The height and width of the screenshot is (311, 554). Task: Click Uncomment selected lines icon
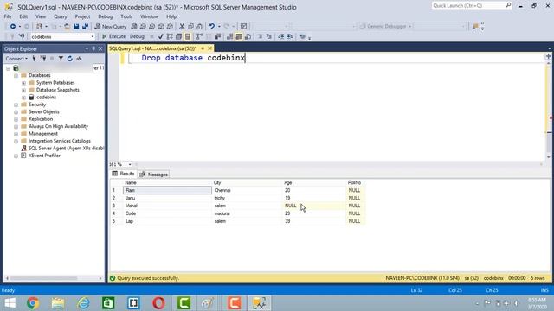pos(269,36)
